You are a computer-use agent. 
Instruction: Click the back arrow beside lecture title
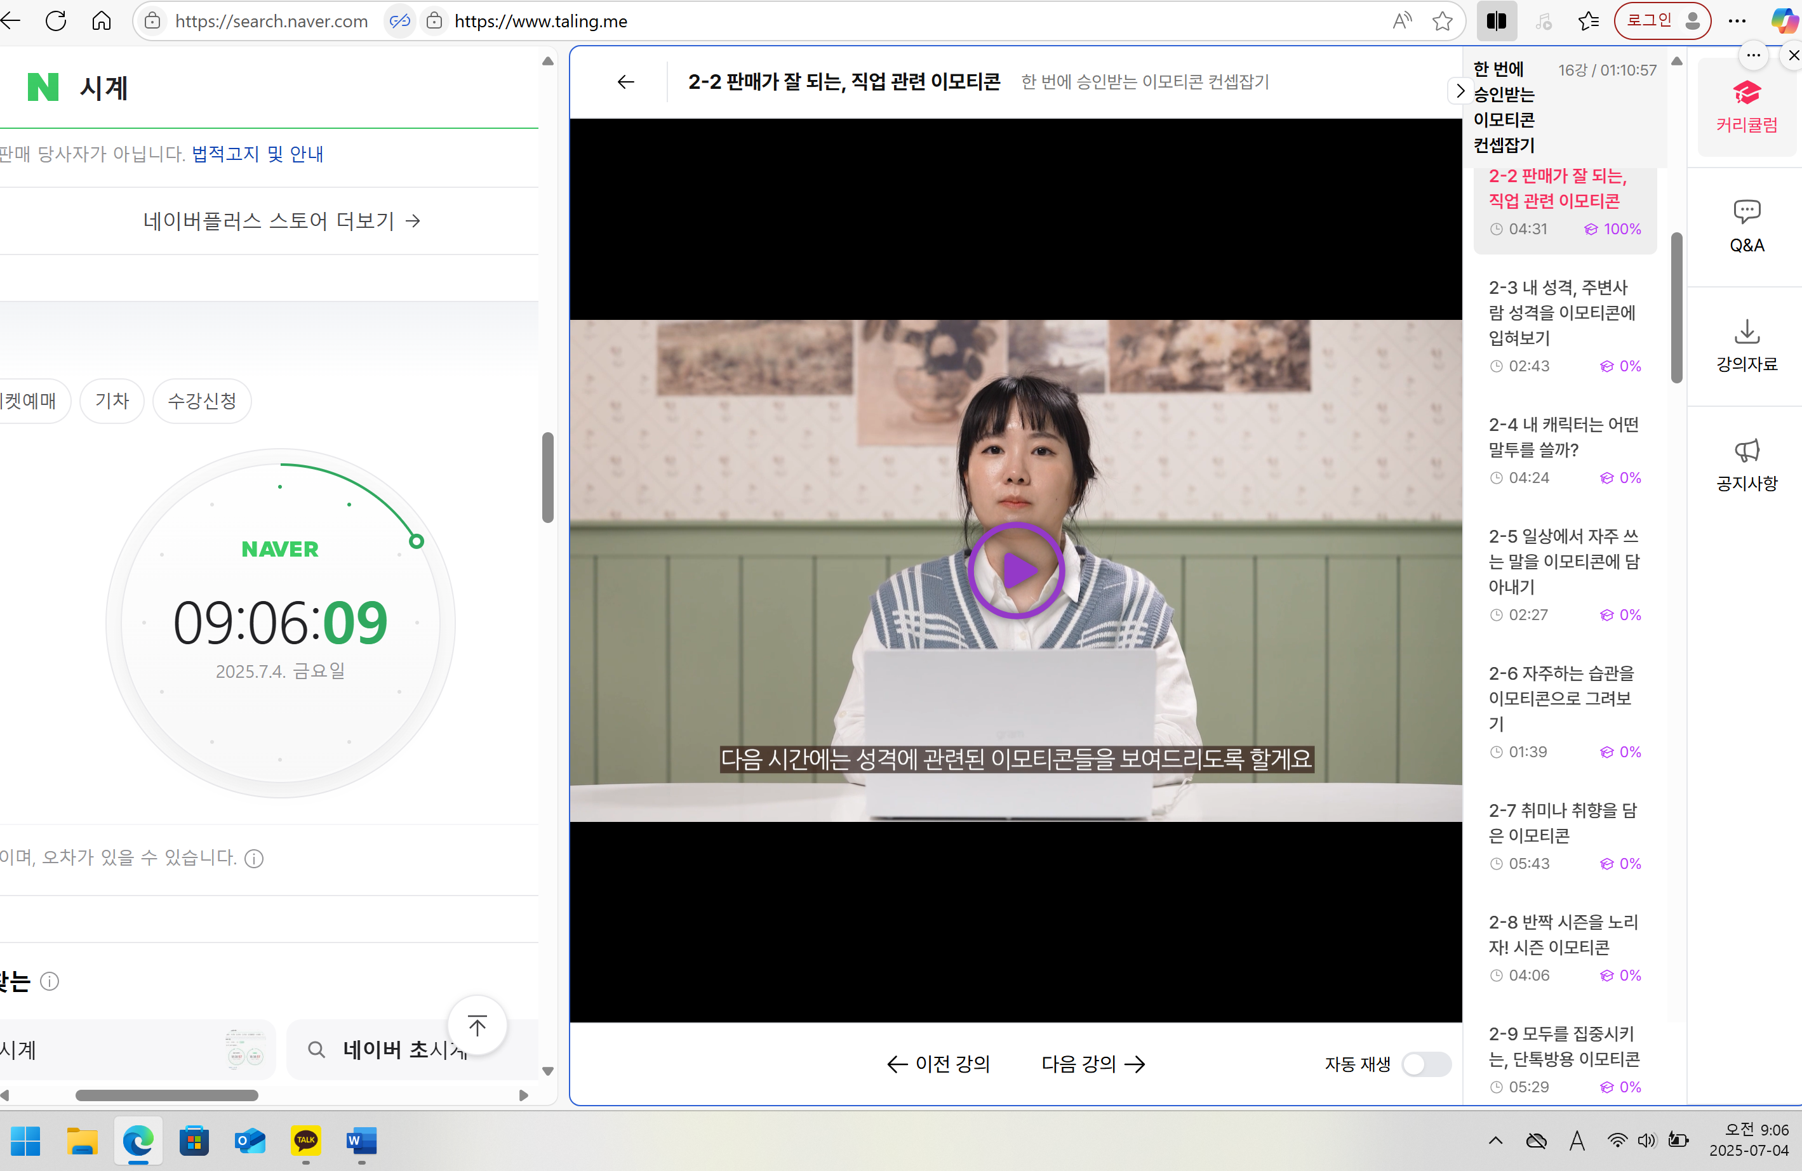point(625,82)
